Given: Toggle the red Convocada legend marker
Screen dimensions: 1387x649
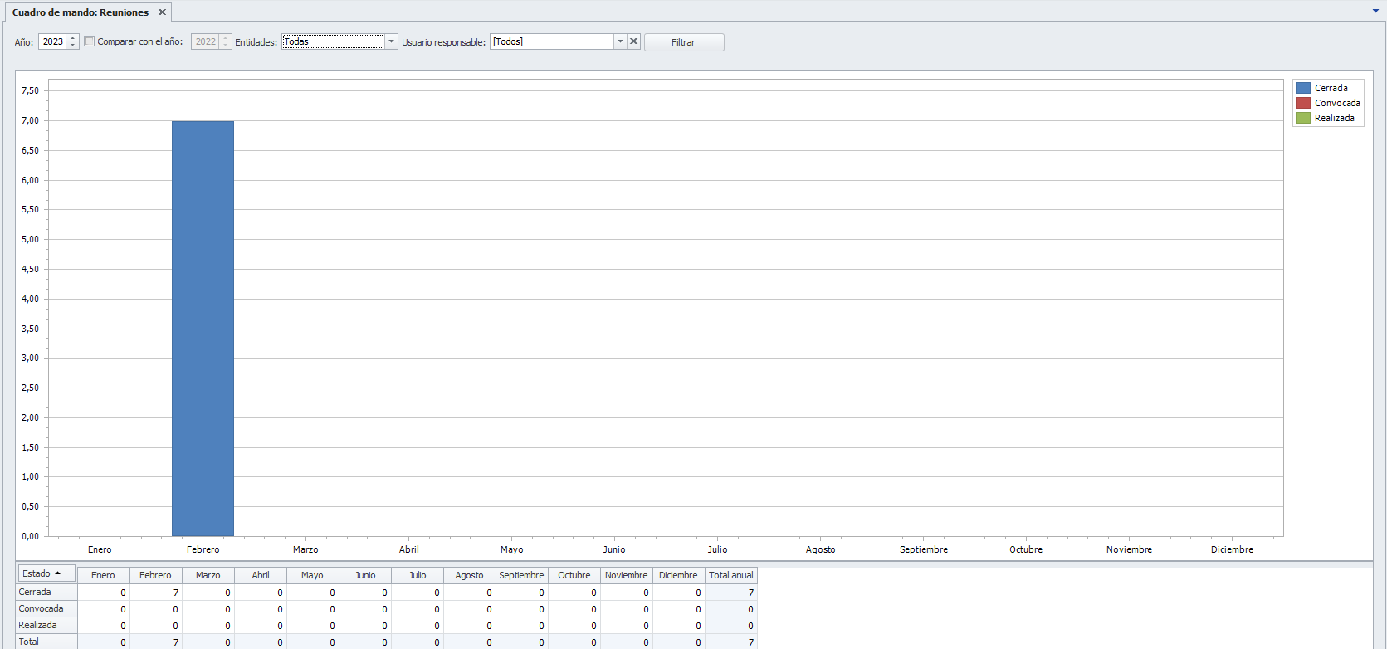Looking at the screenshot, I should (x=1303, y=103).
